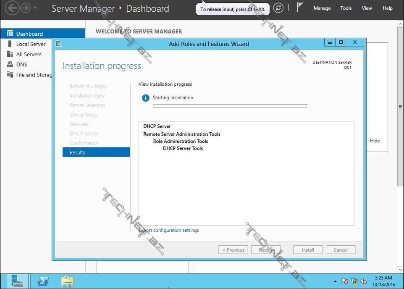The image size is (404, 289).
Task: Launch PowerShell from the taskbar
Action: [43, 281]
